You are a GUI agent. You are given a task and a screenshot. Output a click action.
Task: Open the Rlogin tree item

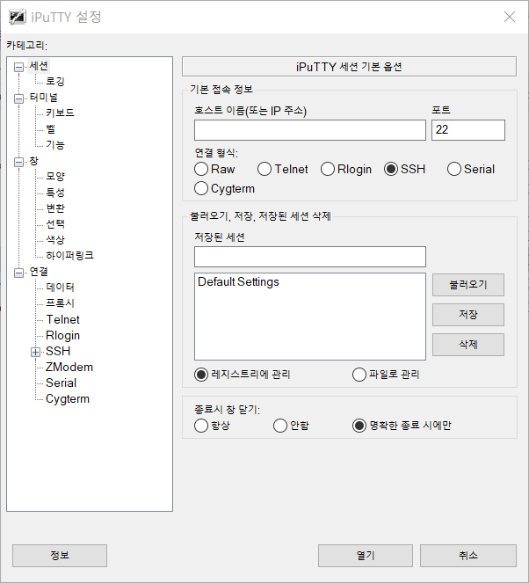[x=62, y=335]
